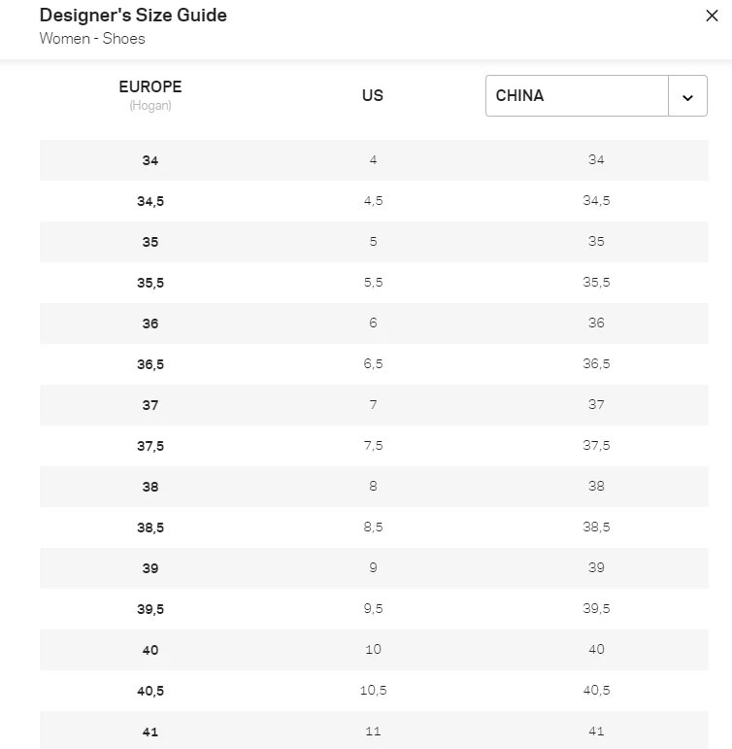Select the Europe size 34 row
Image resolution: width=732 pixels, height=749 pixels.
click(150, 160)
